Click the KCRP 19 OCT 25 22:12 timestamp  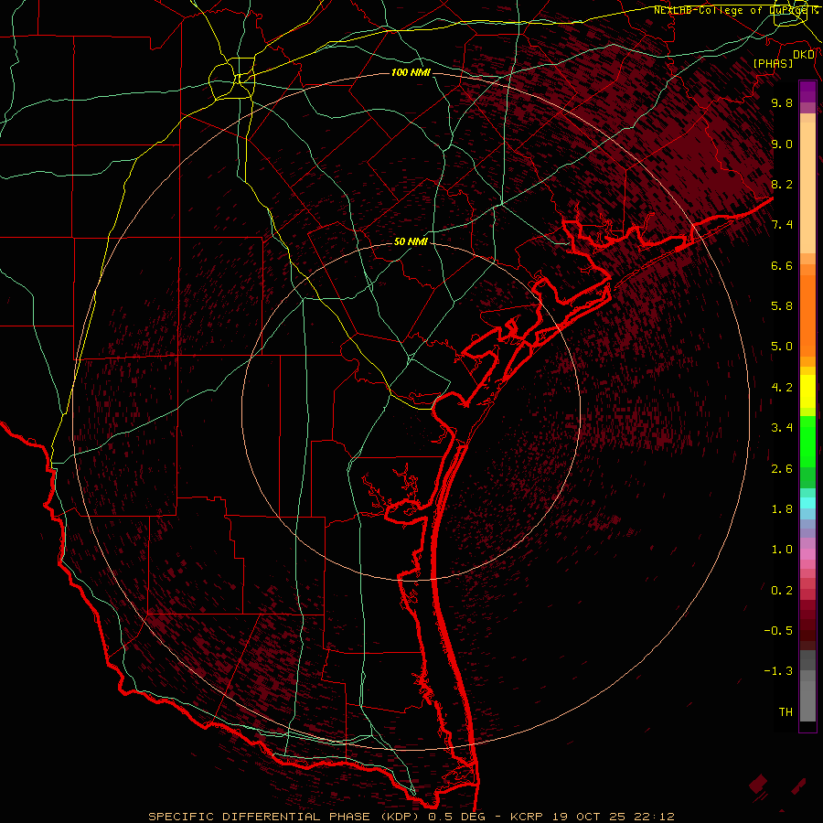point(592,817)
